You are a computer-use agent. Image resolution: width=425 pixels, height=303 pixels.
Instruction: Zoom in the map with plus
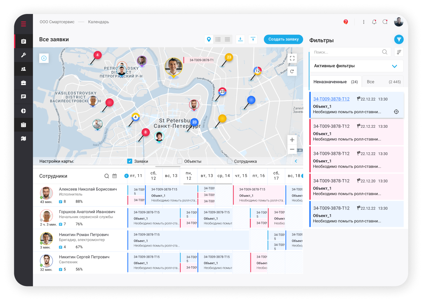(292, 140)
